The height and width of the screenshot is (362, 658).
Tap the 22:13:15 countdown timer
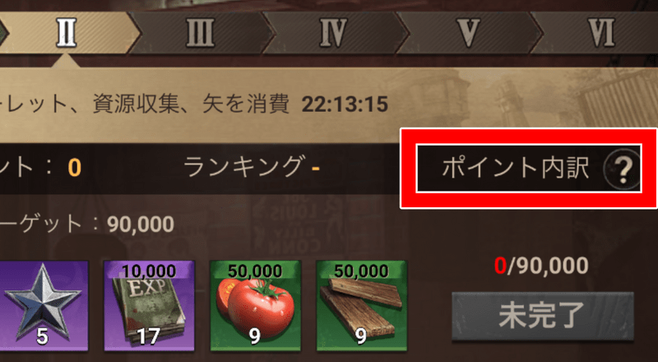(345, 104)
